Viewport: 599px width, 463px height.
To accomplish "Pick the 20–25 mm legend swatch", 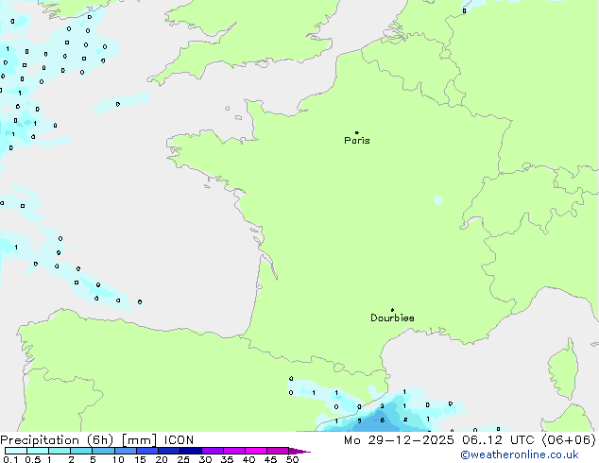I will (x=168, y=451).
